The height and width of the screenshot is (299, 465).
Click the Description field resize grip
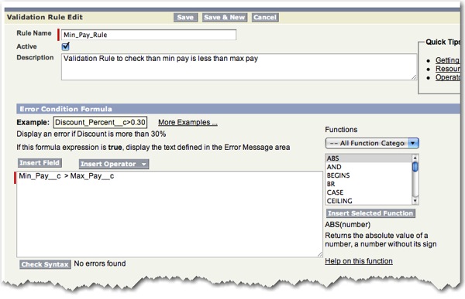pos(414,77)
